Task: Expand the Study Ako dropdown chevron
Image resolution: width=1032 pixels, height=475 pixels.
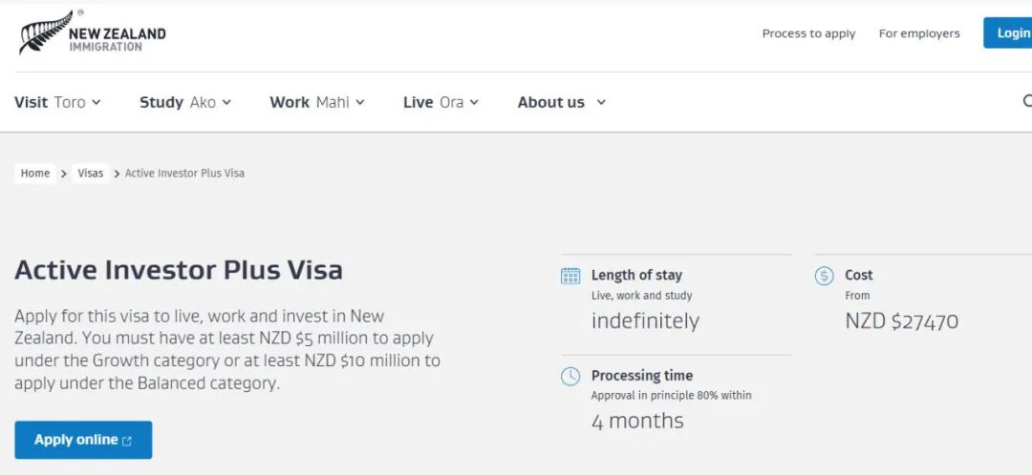Action: click(226, 103)
